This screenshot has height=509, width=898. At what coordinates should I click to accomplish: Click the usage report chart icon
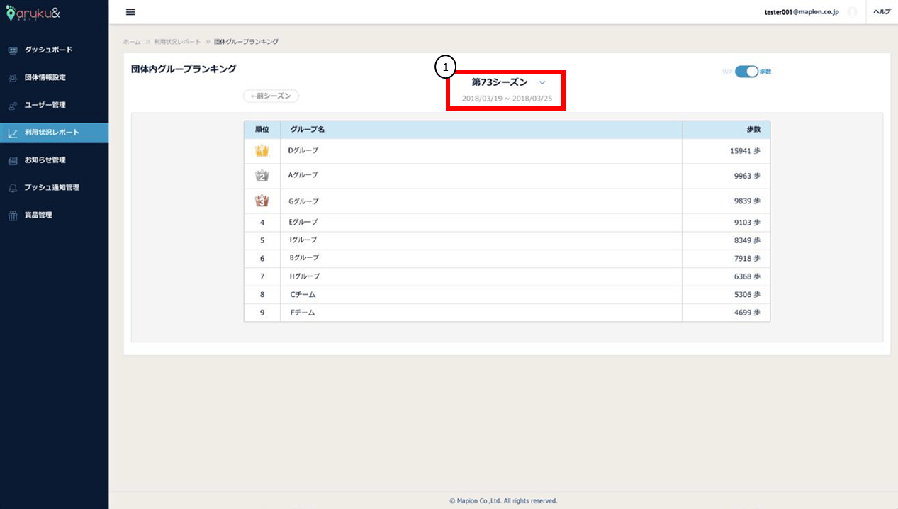(12, 133)
